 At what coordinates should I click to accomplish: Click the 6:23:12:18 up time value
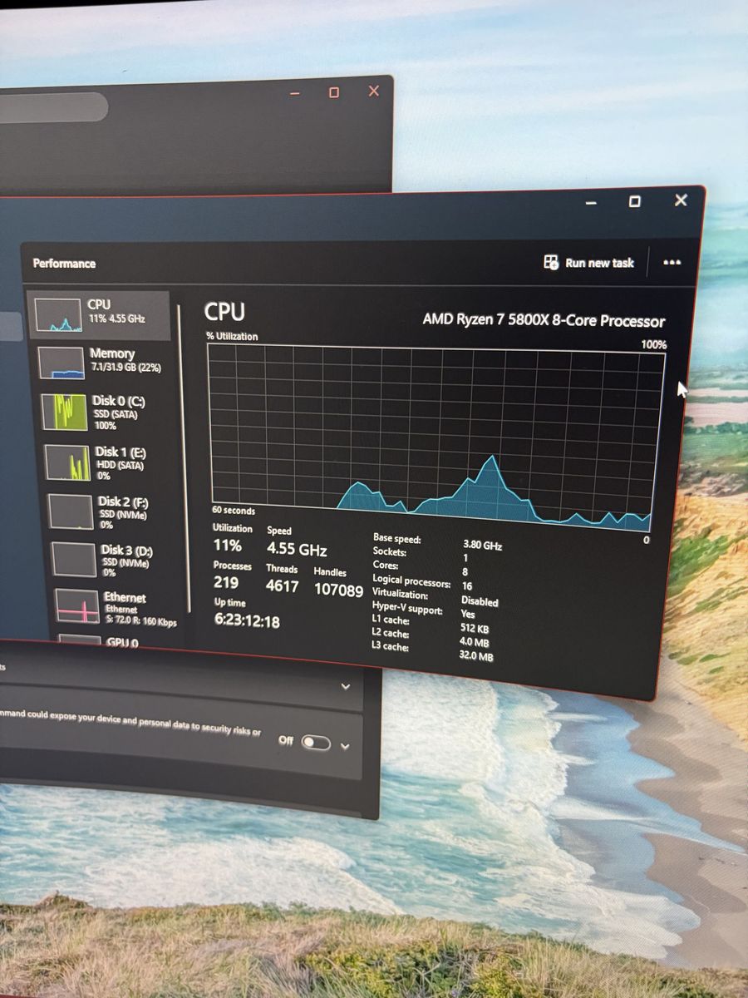click(x=247, y=621)
